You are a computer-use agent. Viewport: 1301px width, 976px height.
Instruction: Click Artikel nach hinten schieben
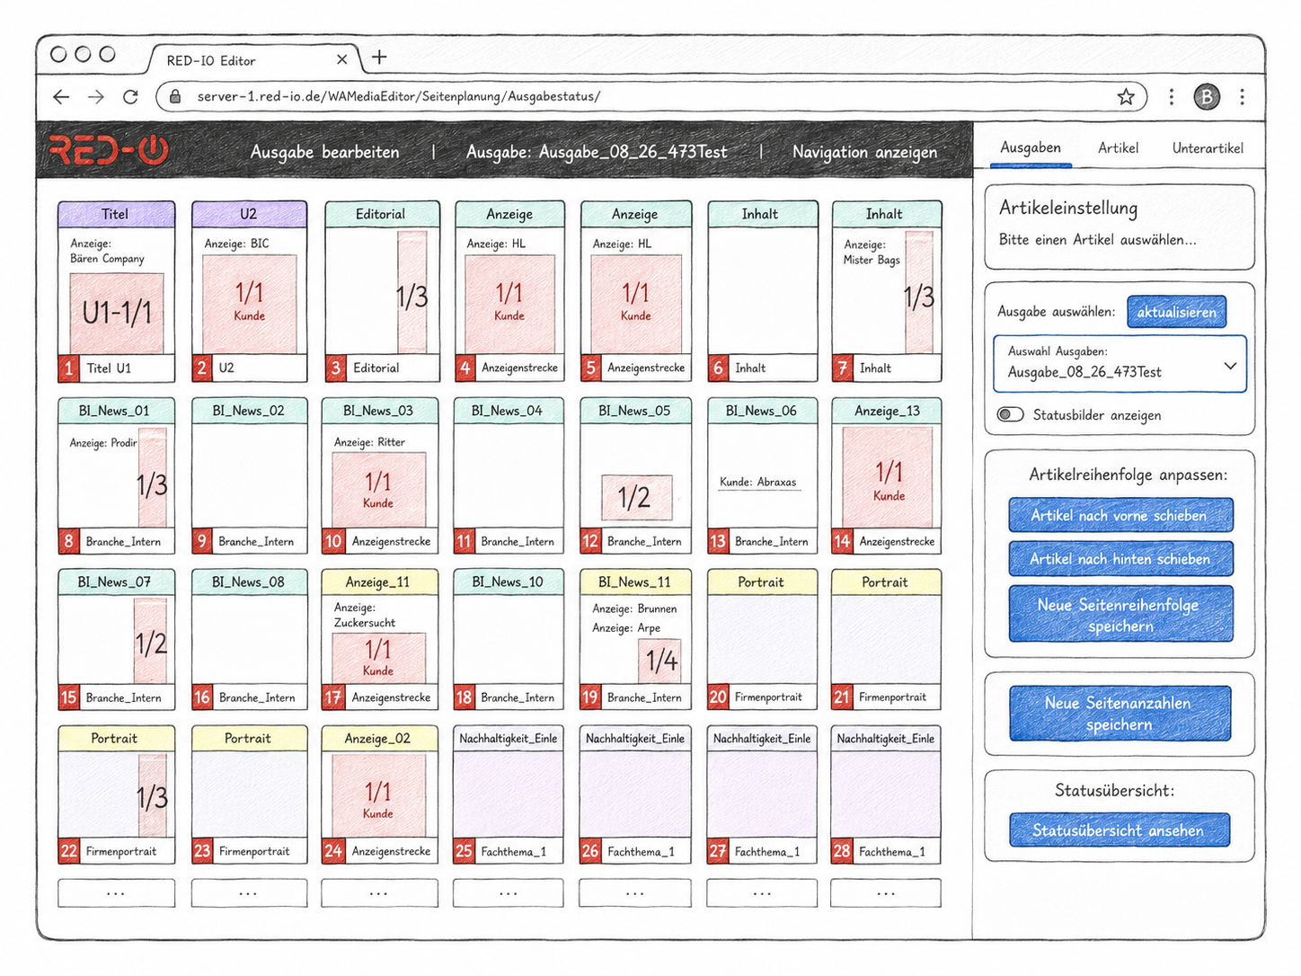click(x=1120, y=558)
